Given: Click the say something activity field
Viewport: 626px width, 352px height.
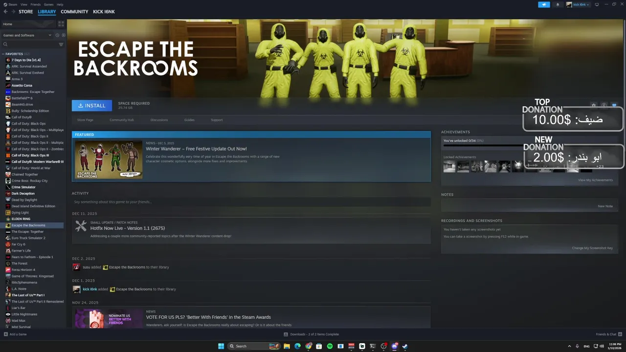Looking at the screenshot, I should click(251, 202).
